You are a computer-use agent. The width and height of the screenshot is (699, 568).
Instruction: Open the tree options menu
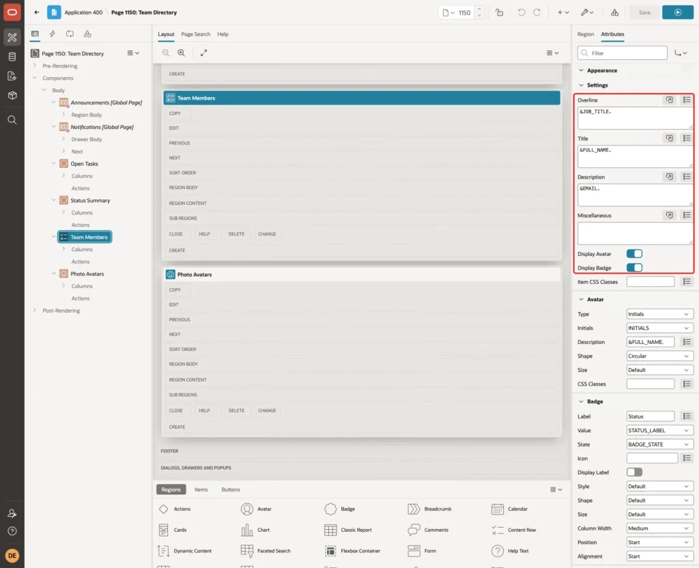[x=133, y=53]
